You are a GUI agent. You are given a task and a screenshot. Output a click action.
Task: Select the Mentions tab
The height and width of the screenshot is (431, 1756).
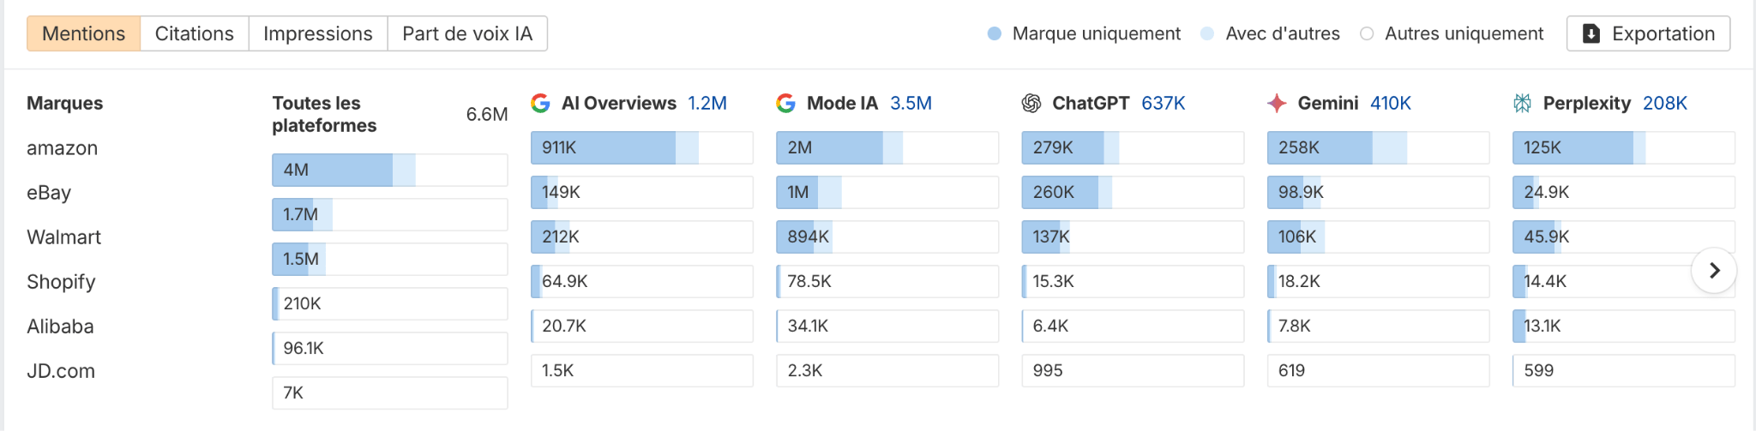[x=83, y=33]
